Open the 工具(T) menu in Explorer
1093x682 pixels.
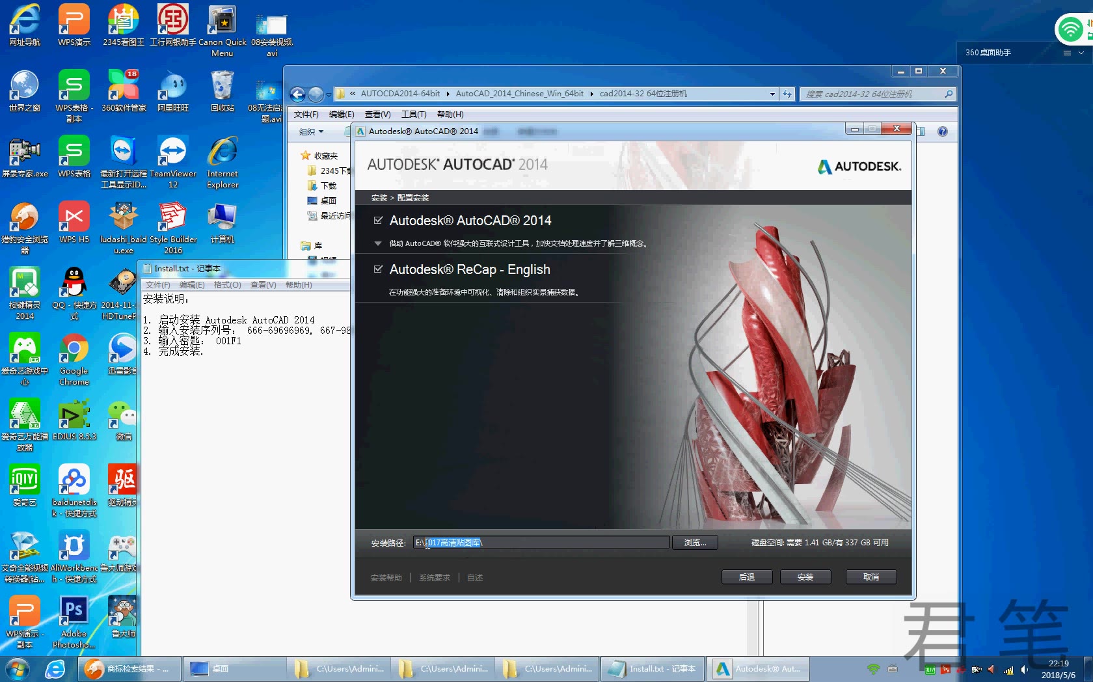click(413, 114)
